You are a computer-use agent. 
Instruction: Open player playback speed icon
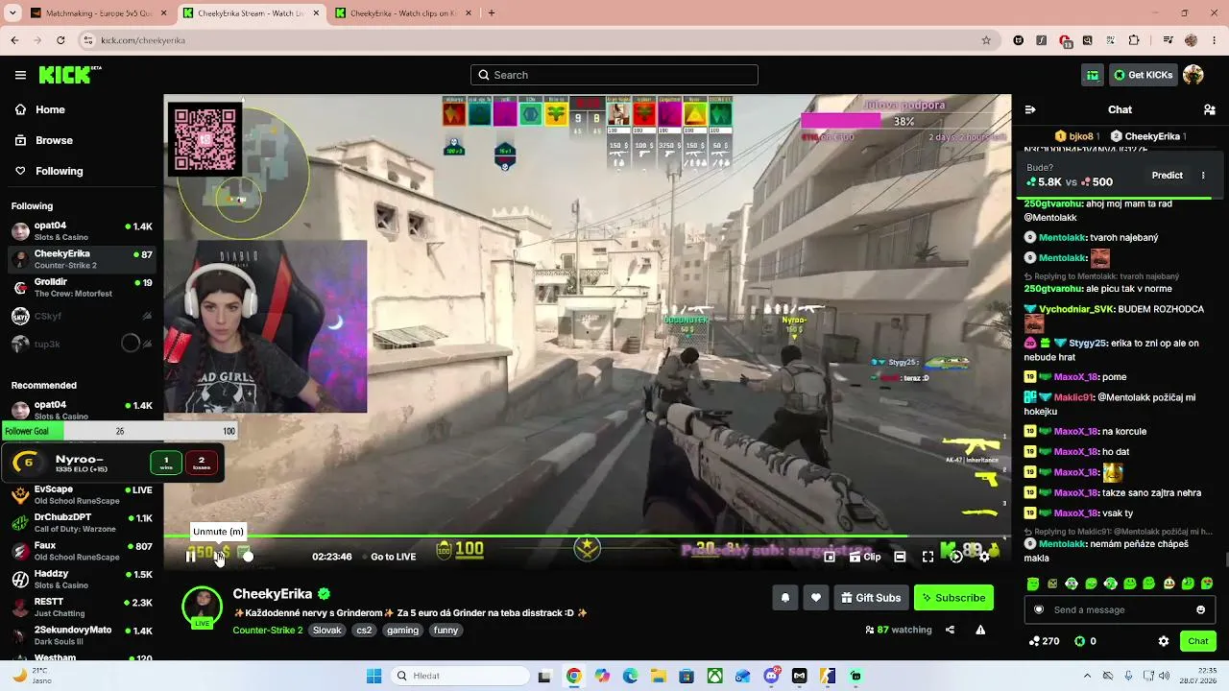(956, 557)
